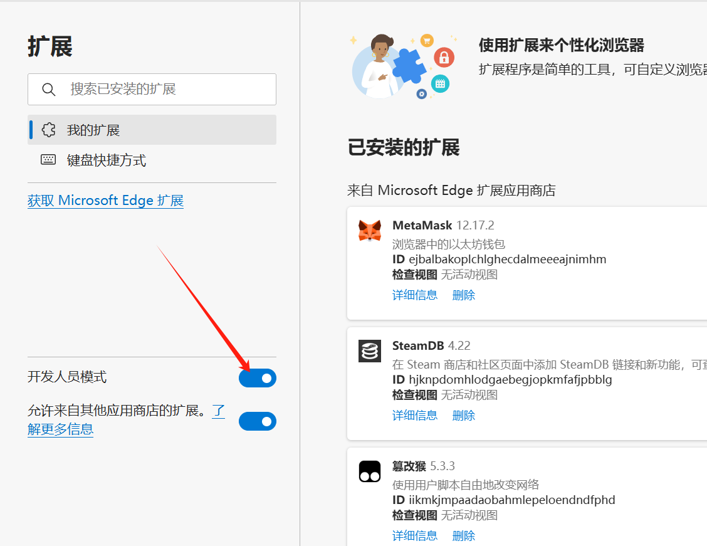The image size is (707, 546).
Task: Click the MetaMask fox extension icon
Action: click(x=370, y=230)
